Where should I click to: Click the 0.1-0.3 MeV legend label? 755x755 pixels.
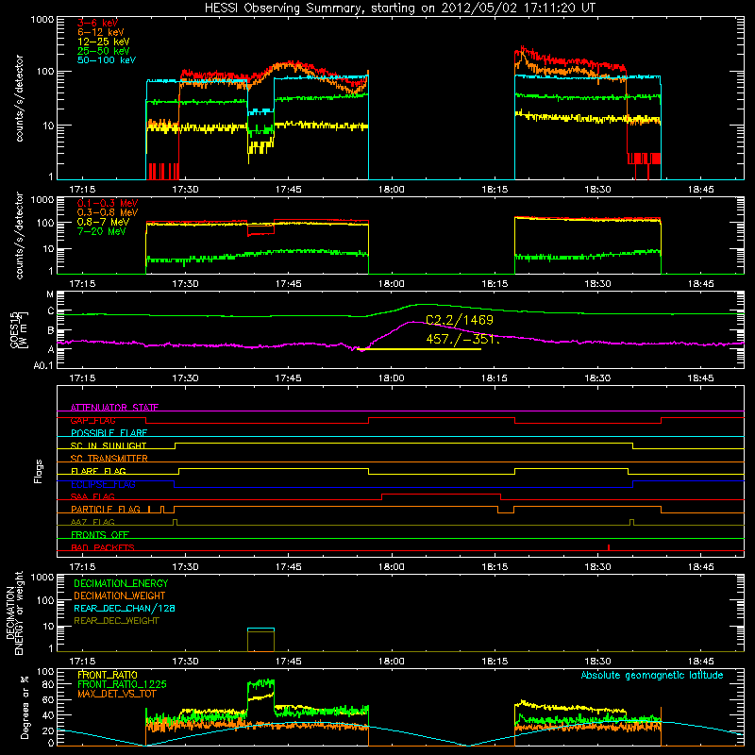108,203
